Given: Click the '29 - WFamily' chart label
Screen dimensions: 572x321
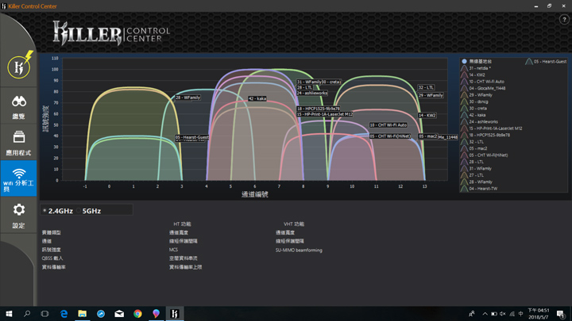Looking at the screenshot, I should (x=431, y=95).
